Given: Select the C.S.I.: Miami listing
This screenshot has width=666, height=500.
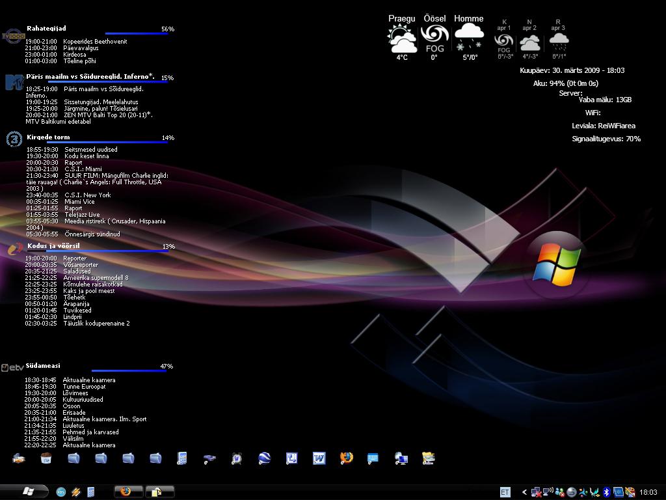Looking at the screenshot, I should [x=64, y=169].
